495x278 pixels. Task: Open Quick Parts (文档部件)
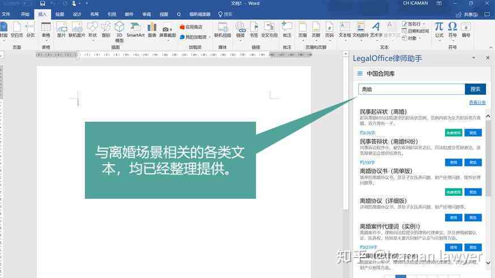tap(360, 31)
